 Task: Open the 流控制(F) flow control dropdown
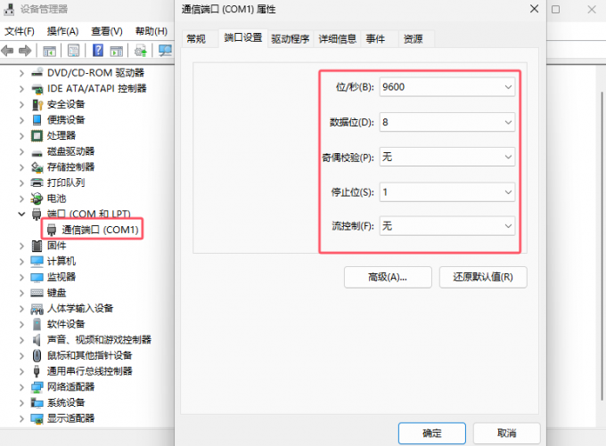(x=447, y=226)
